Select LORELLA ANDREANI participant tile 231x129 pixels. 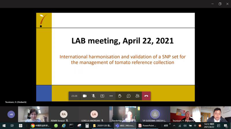[x=94, y=114]
